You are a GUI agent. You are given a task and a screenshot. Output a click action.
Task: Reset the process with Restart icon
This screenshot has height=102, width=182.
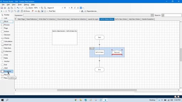(18, 11)
